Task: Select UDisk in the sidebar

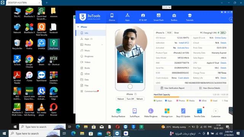Action: 91,74
